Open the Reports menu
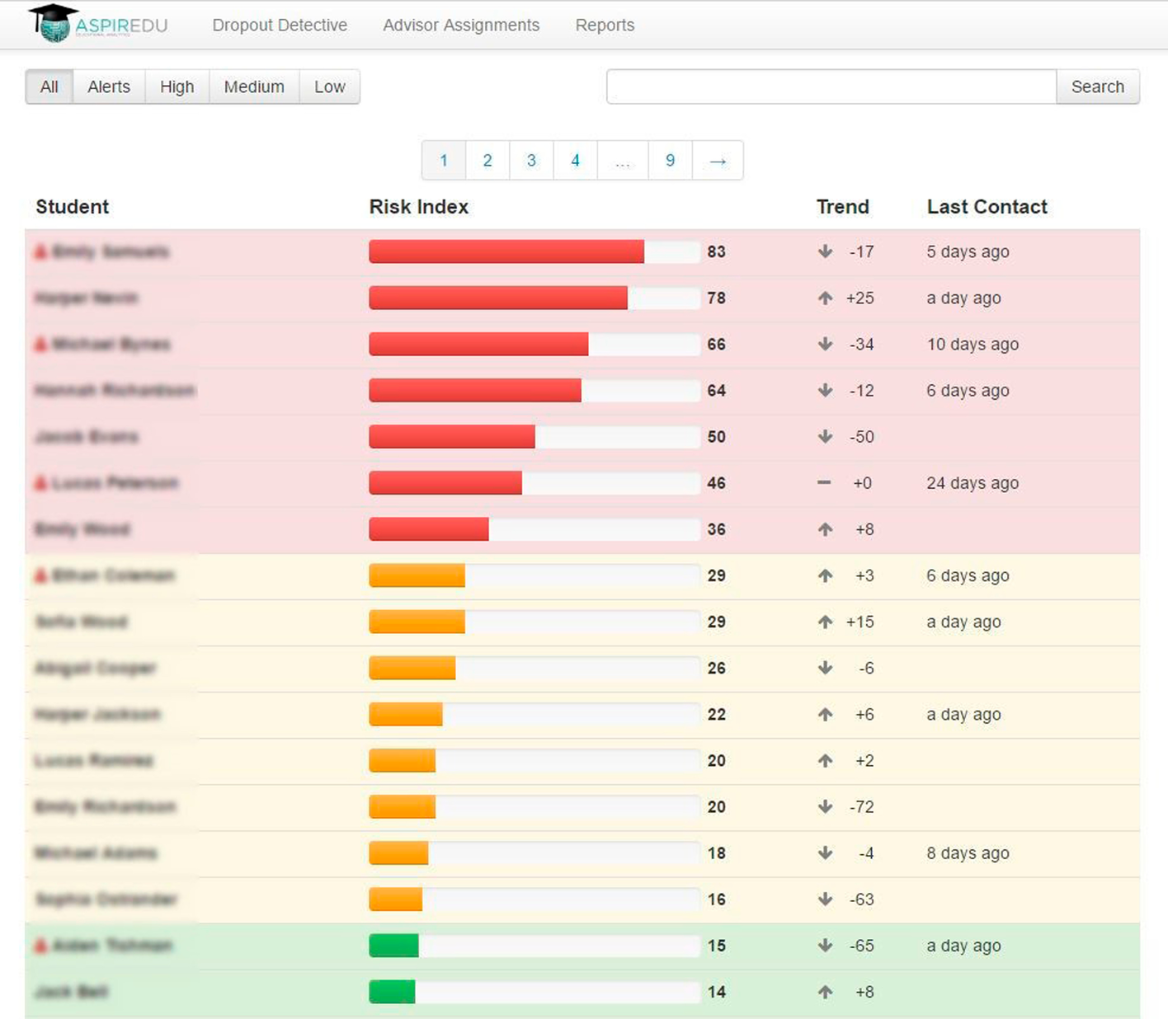Screen dimensions: 1168x1019 (x=605, y=25)
